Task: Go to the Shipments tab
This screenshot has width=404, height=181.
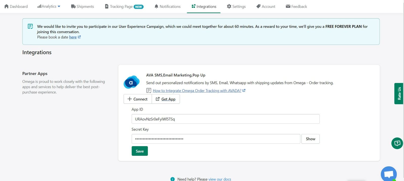Action: 82,7
